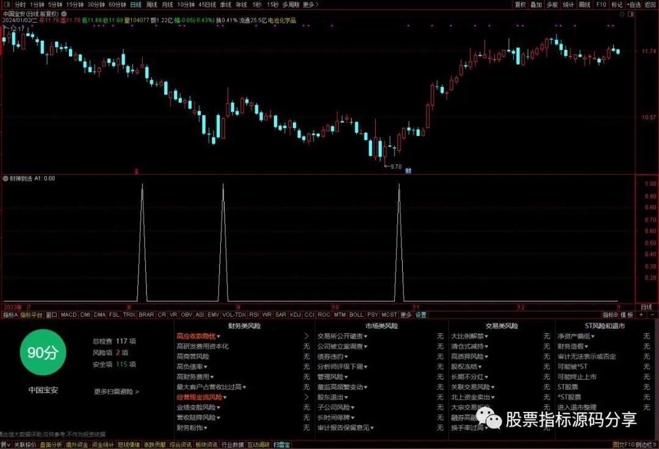Select the 5分钟 period

pyautogui.click(x=55, y=5)
